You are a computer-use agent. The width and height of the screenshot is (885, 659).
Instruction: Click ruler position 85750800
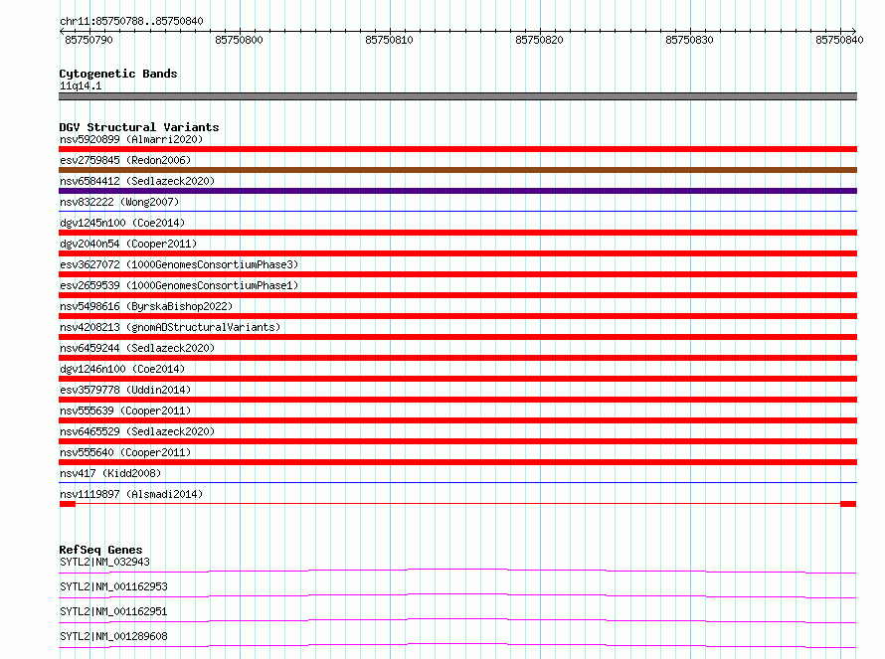[x=239, y=40]
